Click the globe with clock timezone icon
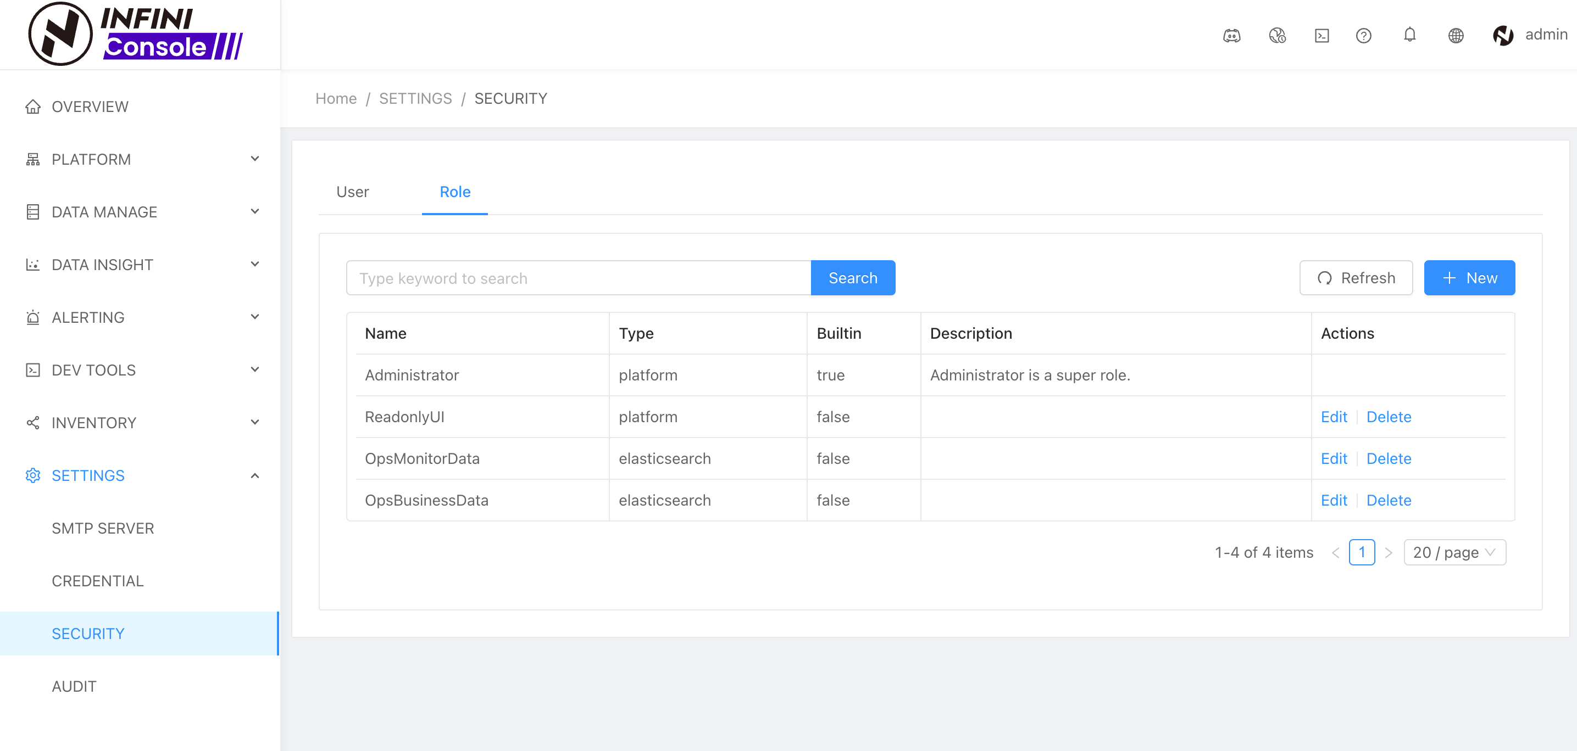 (x=1277, y=36)
